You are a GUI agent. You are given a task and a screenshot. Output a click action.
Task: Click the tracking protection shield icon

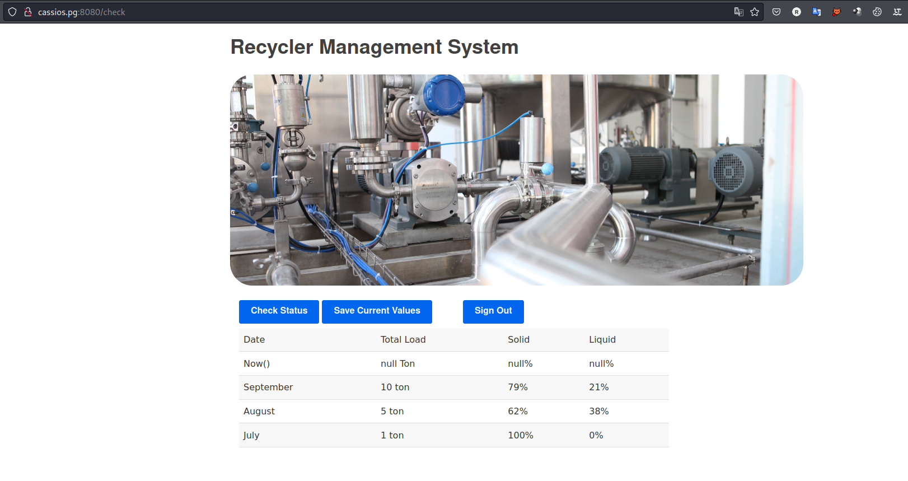12,12
